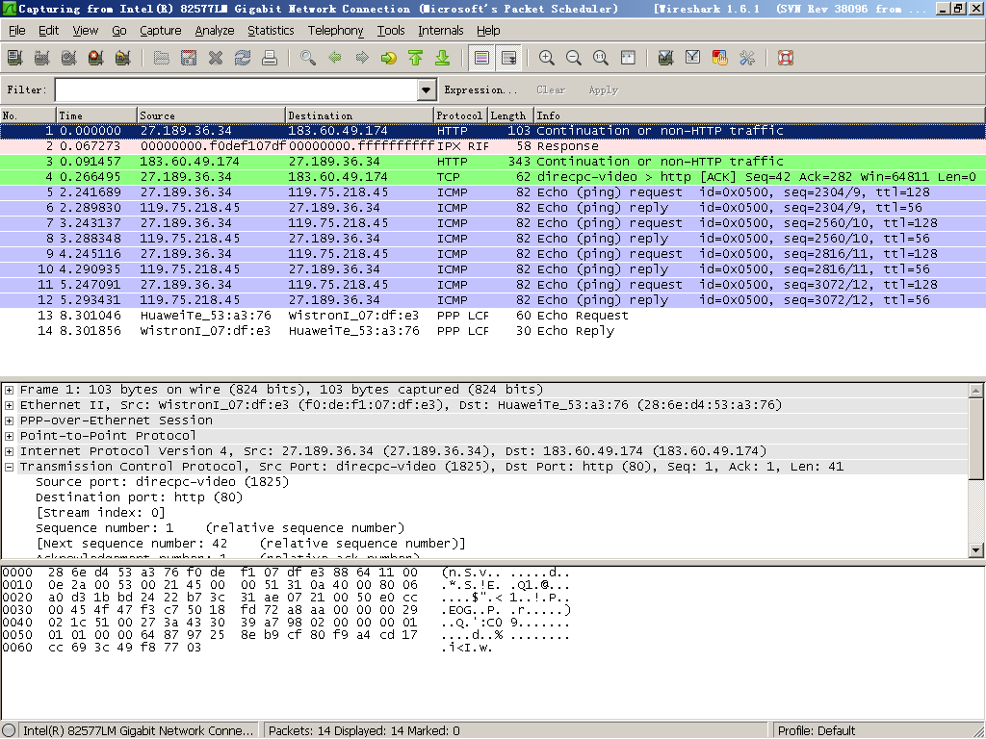This screenshot has height=739, width=986.
Task: Save capture file as icon
Action: [189, 59]
